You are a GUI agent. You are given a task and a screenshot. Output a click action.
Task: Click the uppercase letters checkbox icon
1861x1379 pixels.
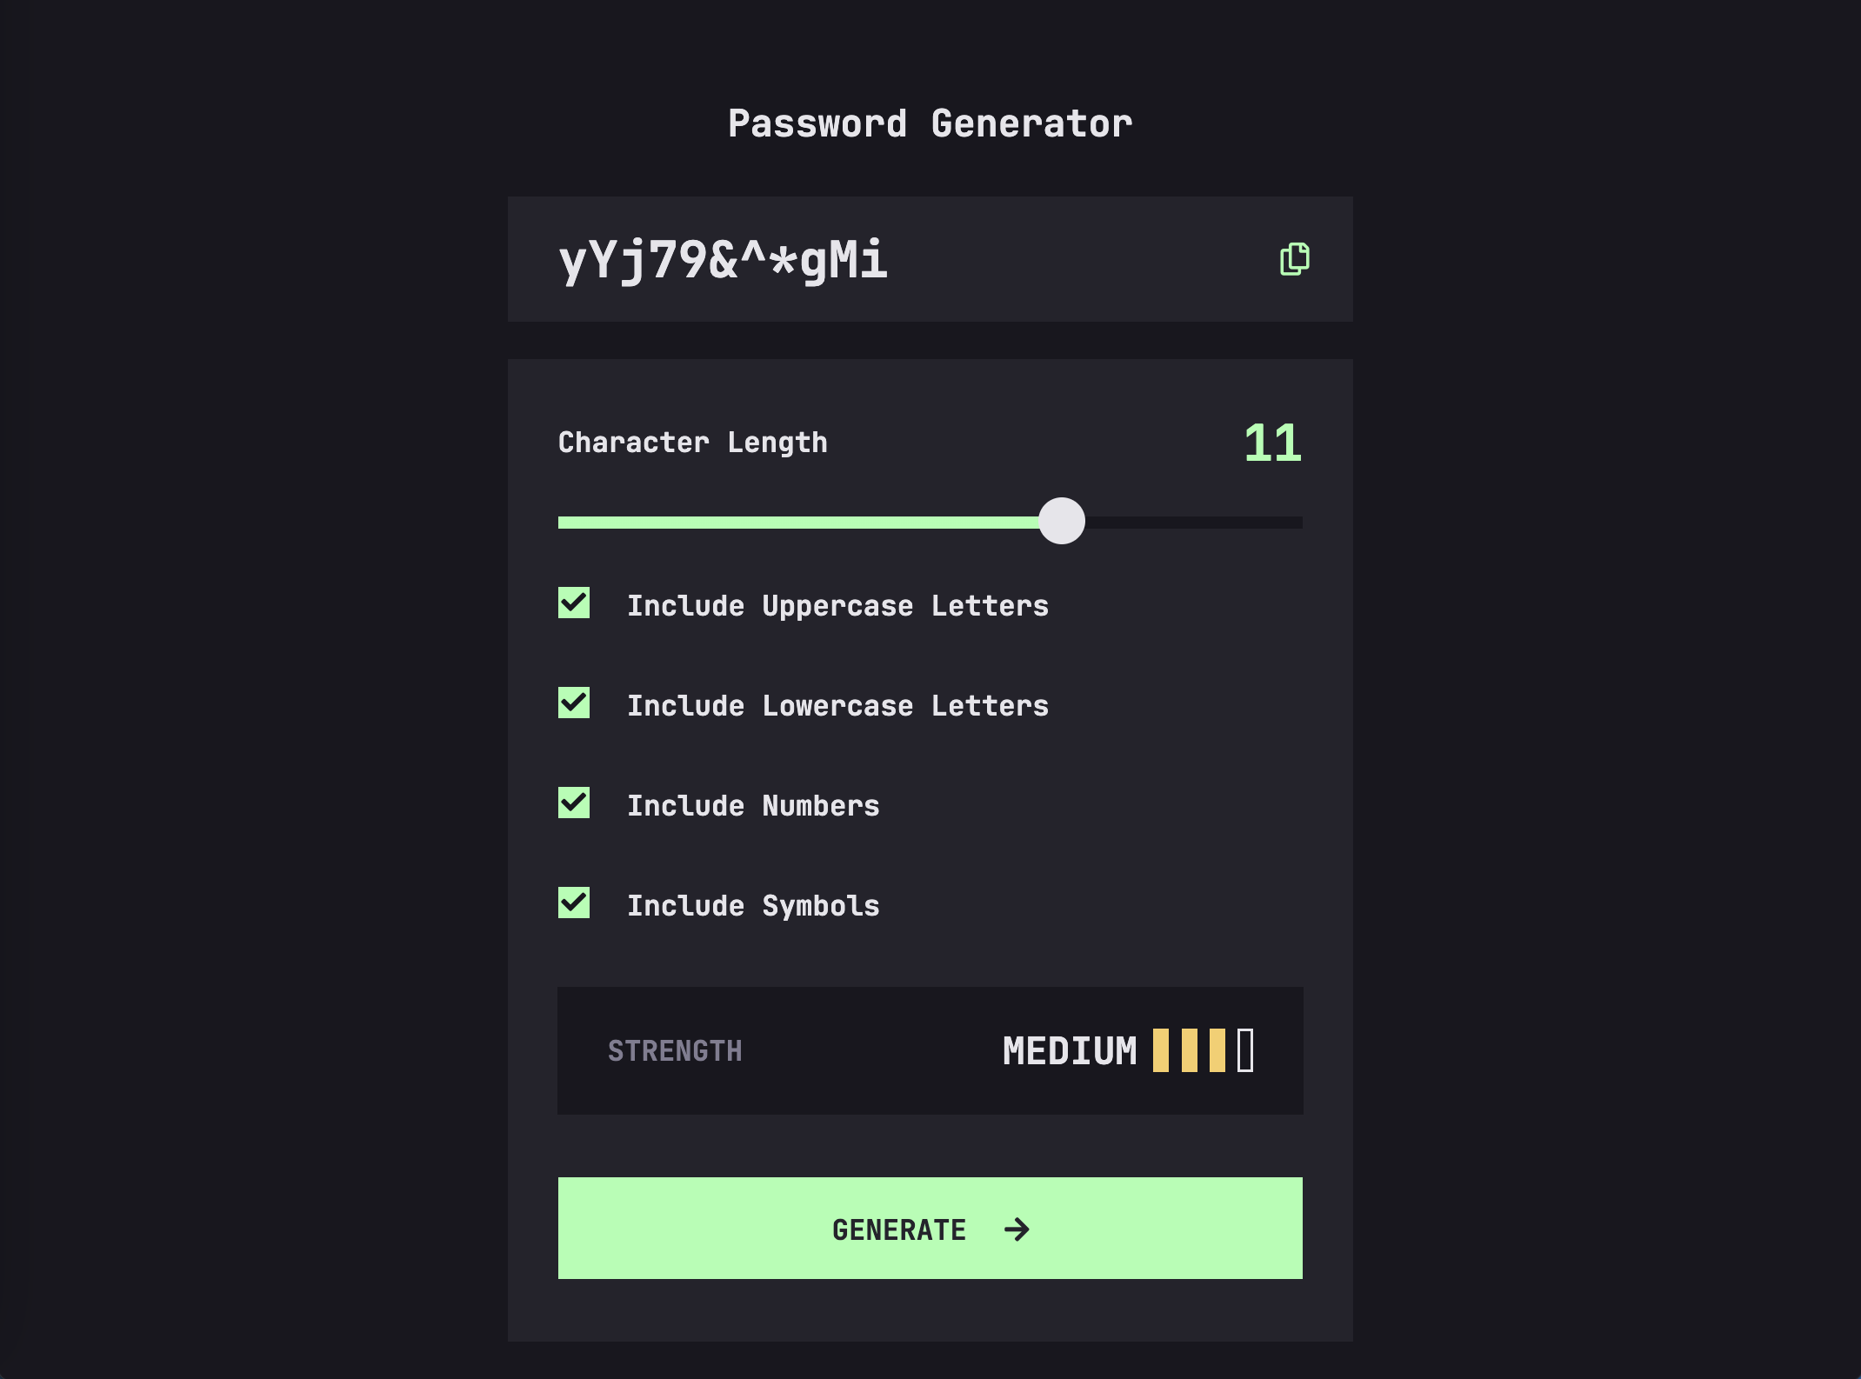[573, 604]
